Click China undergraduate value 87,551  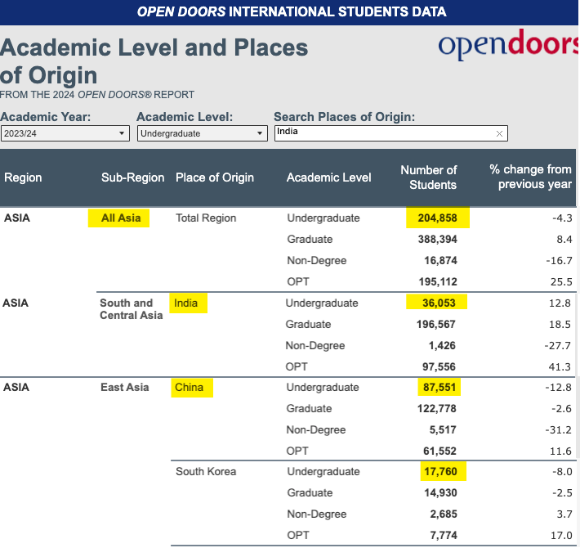tap(435, 387)
